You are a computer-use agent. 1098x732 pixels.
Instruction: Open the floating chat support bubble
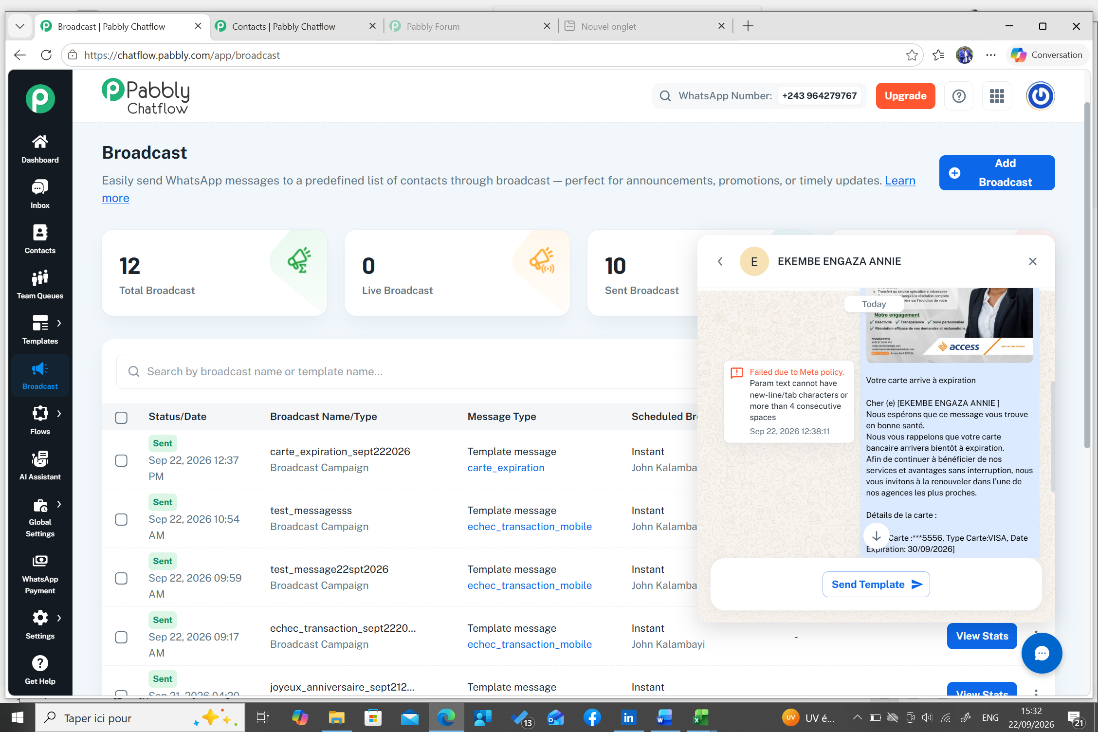pos(1042,653)
